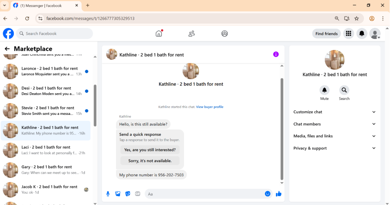The height and width of the screenshot is (205, 390).
Task: Open Chrome three-dot menu
Action: point(383,18)
